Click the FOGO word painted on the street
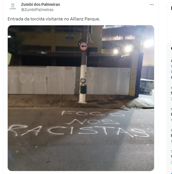Image resolution: width=172 pixels, height=174 pixels. point(93,113)
